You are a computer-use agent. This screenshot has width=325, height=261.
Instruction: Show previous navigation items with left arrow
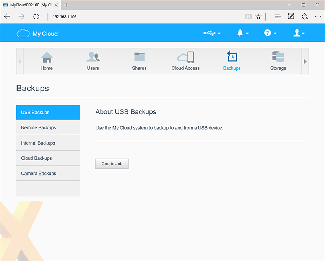(20, 61)
